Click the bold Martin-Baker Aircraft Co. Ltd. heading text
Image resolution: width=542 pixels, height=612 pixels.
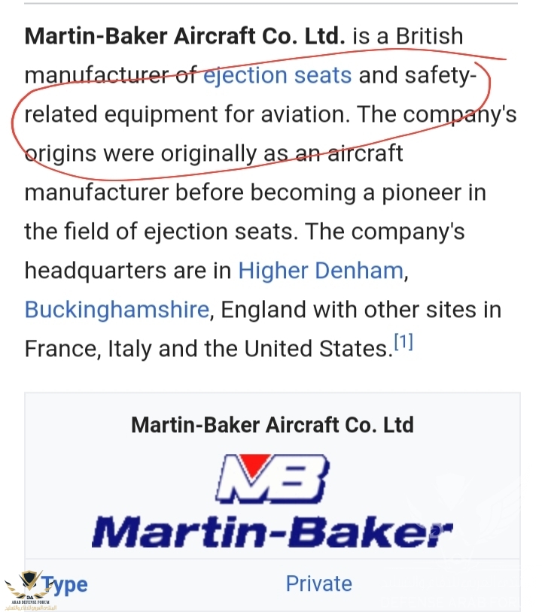185,36
